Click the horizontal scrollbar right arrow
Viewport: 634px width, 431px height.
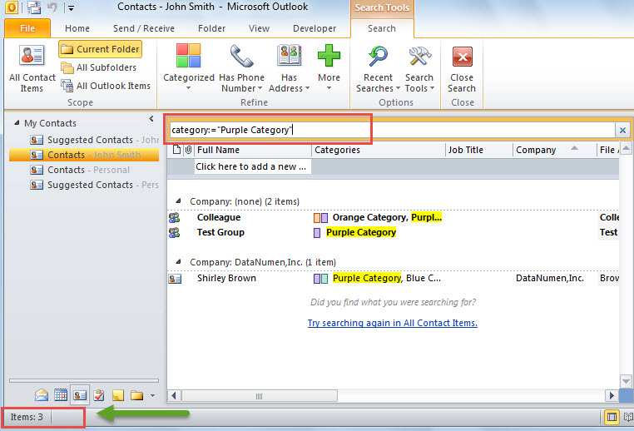[x=612, y=395]
